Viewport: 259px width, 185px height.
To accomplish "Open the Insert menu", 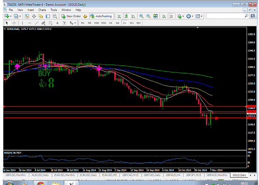I will point(31,10).
